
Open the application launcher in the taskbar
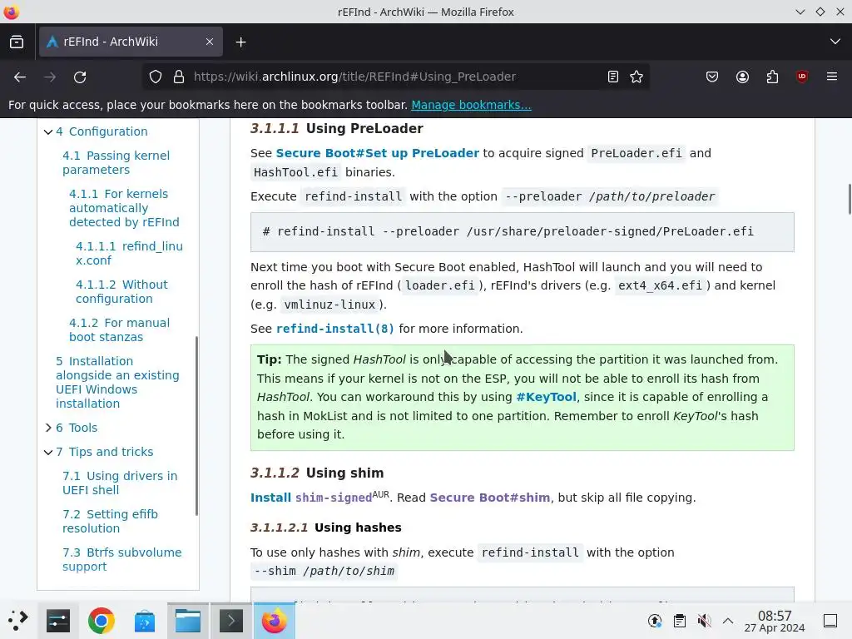point(18,621)
